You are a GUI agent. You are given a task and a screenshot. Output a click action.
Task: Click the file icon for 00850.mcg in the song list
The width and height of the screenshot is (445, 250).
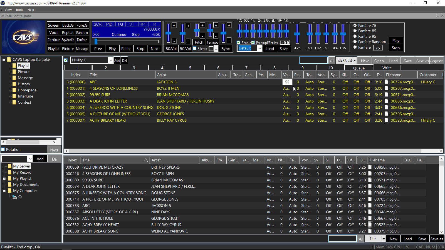pos(370,167)
